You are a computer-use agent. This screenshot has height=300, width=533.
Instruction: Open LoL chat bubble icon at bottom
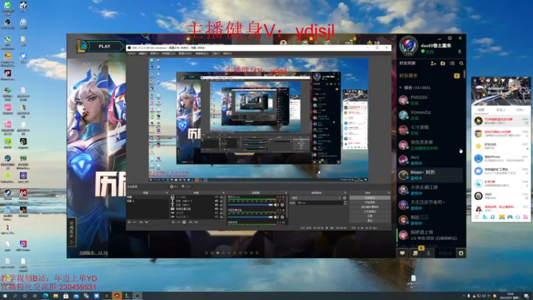pyautogui.click(x=402, y=253)
